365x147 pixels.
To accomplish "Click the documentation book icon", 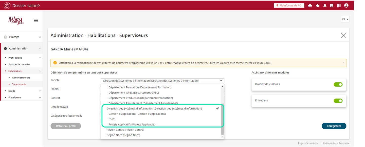I will click(x=332, y=6).
